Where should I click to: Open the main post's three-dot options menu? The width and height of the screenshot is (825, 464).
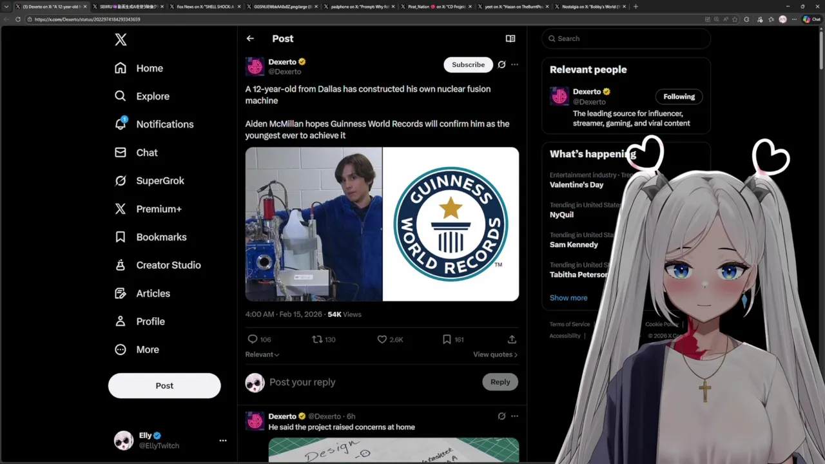(x=514, y=64)
